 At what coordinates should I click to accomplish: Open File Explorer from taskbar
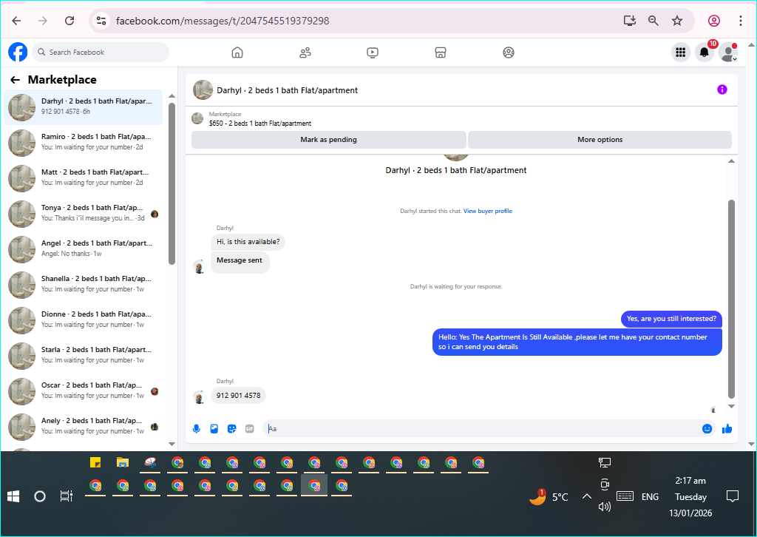pyautogui.click(x=123, y=462)
